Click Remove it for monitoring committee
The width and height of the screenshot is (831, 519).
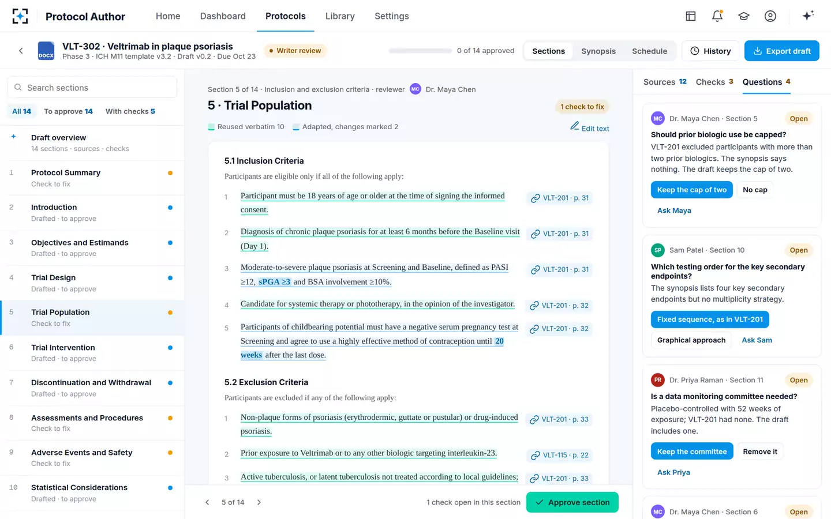pyautogui.click(x=760, y=452)
